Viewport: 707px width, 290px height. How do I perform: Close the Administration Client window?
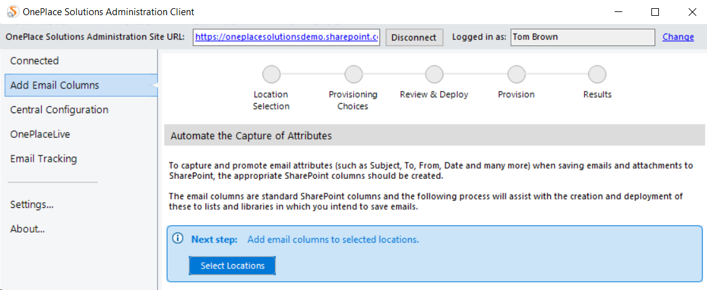click(x=691, y=12)
